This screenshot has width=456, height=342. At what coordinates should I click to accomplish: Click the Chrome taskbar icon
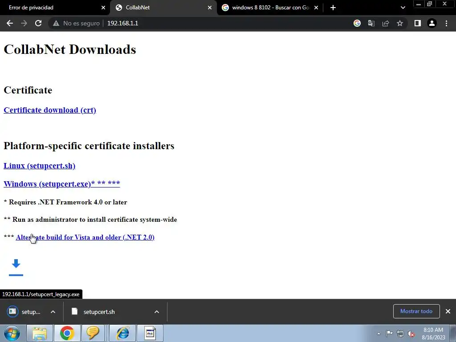(67, 333)
